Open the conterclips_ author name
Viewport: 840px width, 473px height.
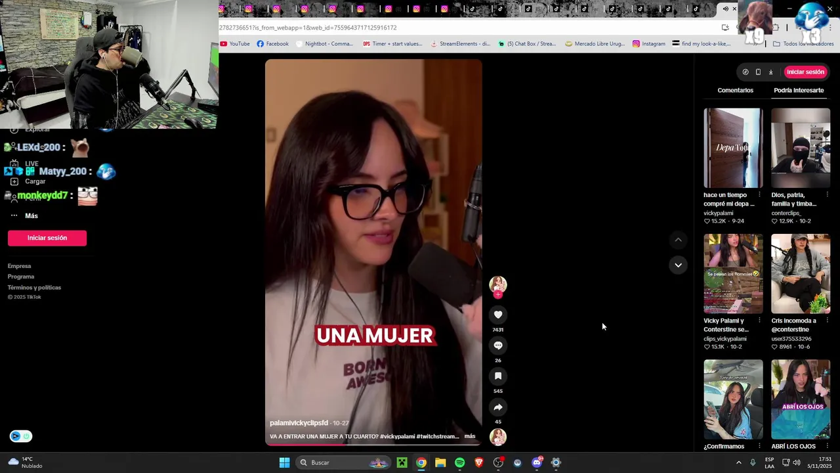[x=786, y=213]
